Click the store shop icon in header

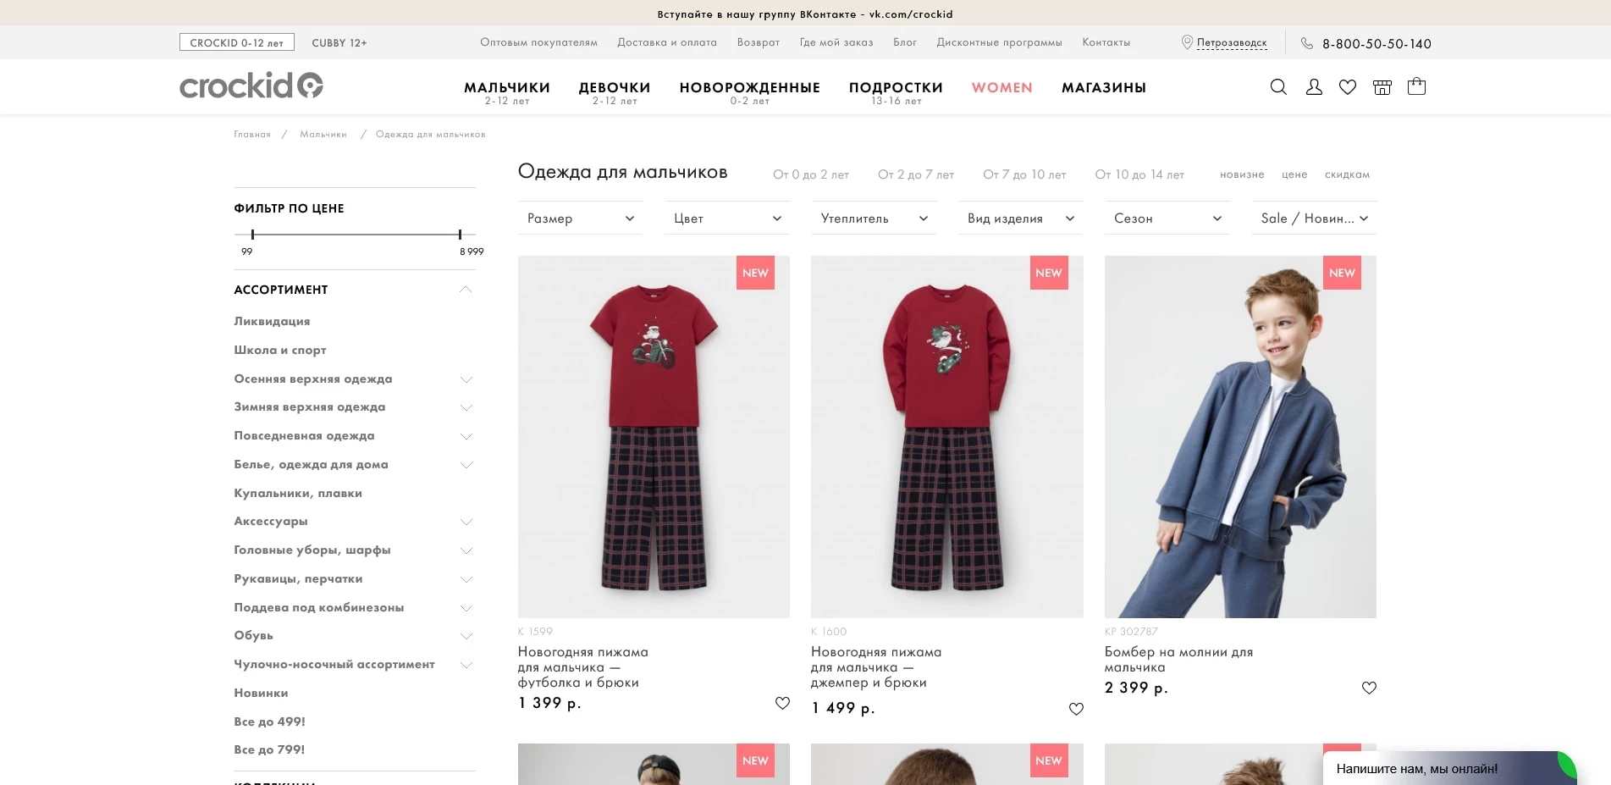pyautogui.click(x=1382, y=86)
